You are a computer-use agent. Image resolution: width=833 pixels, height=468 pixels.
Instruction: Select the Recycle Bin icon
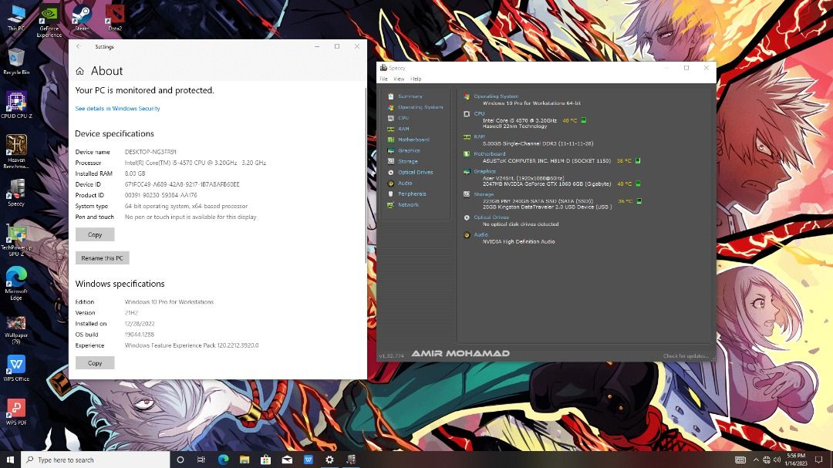pos(16,61)
